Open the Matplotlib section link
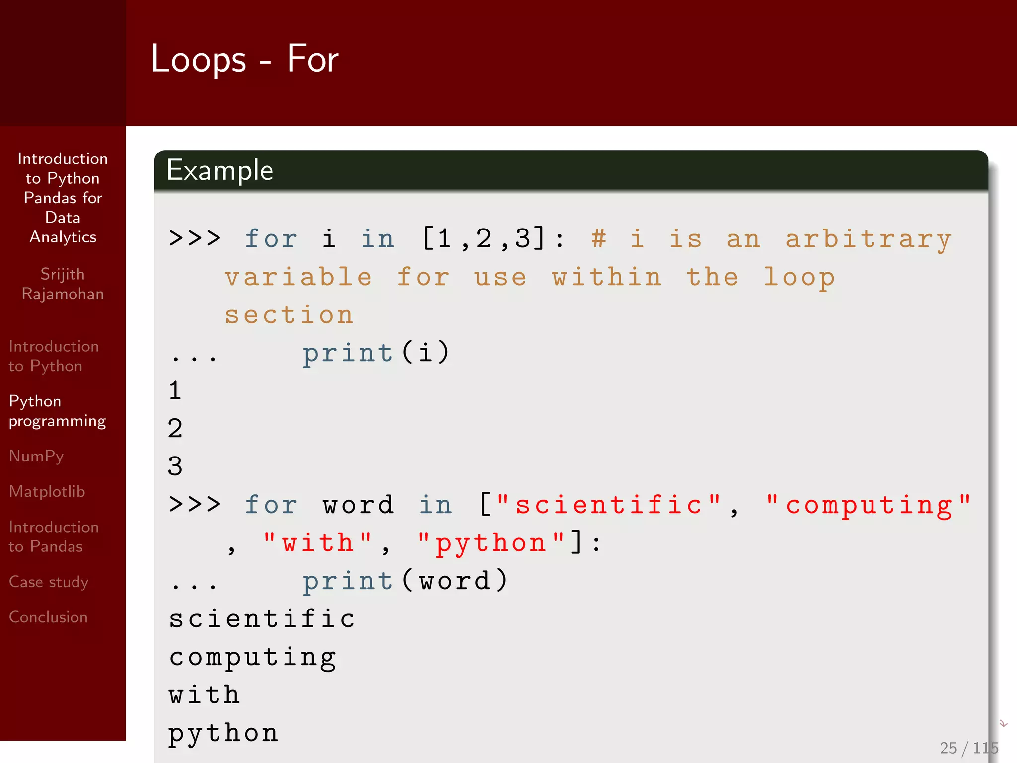1017x763 pixels. (47, 491)
